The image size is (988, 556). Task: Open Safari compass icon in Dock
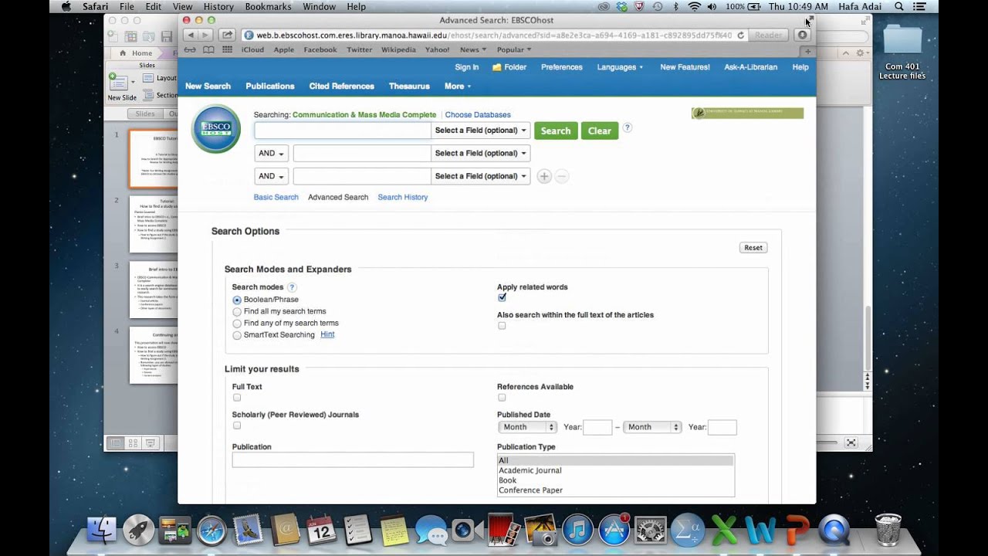[x=211, y=530]
